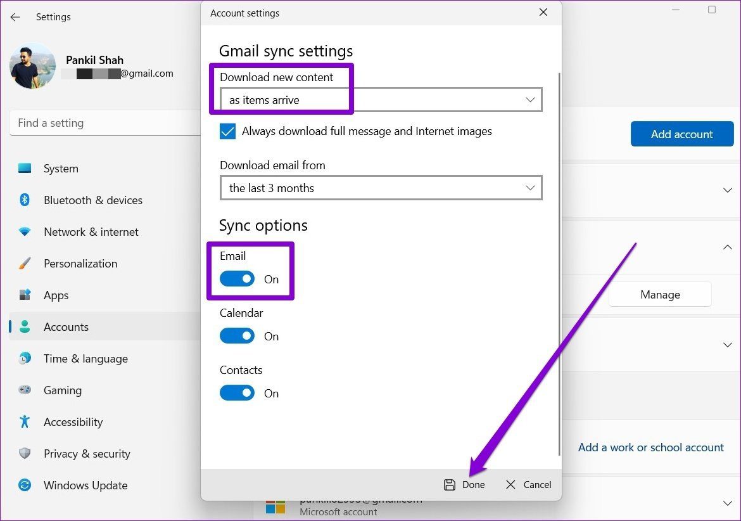This screenshot has width=741, height=521.
Task: Open Personalization settings category
Action: [x=105, y=263]
